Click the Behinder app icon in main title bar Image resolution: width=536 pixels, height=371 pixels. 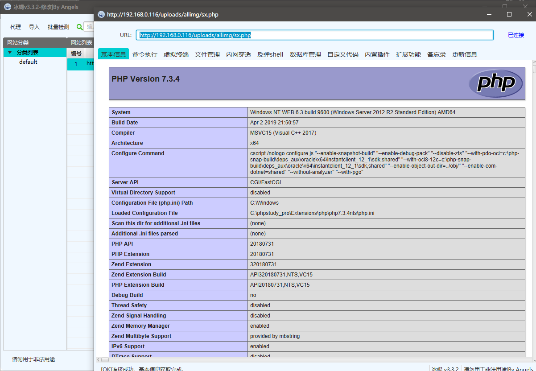[8, 7]
